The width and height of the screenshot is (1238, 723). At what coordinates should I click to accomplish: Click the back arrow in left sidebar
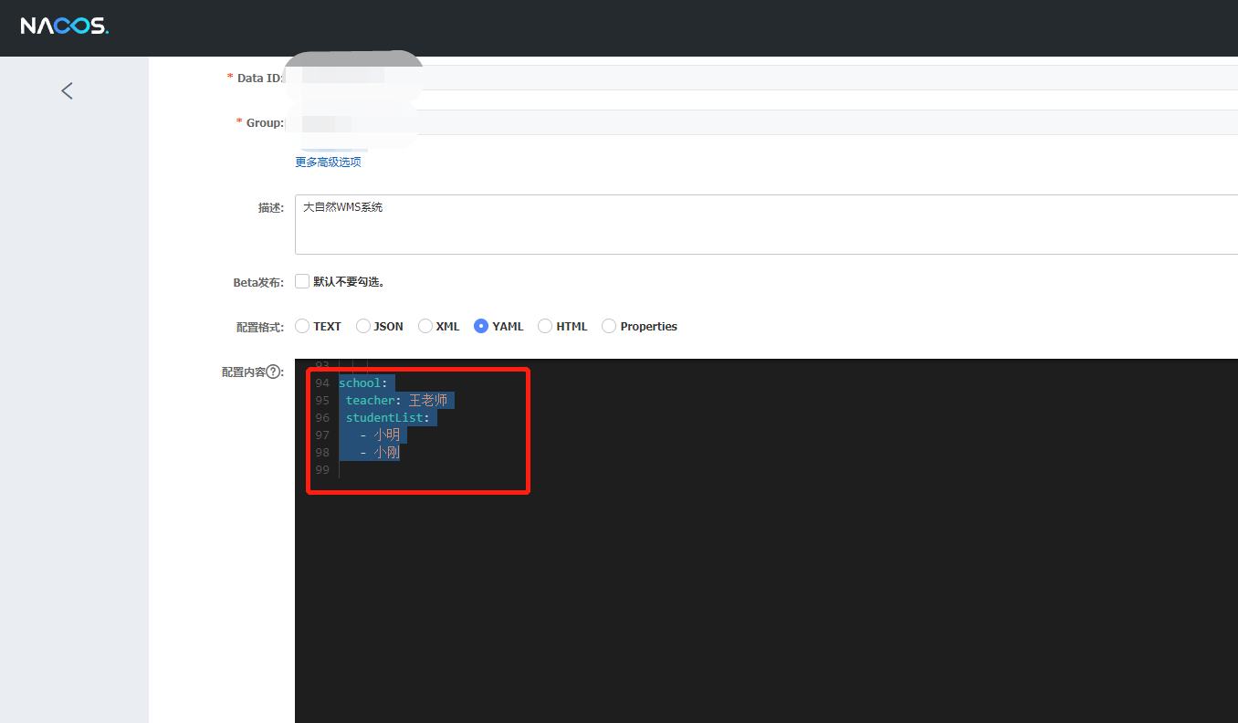pos(67,90)
